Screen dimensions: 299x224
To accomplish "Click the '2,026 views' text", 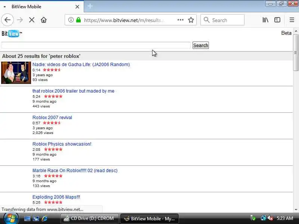I will pyautogui.click(x=43, y=133).
